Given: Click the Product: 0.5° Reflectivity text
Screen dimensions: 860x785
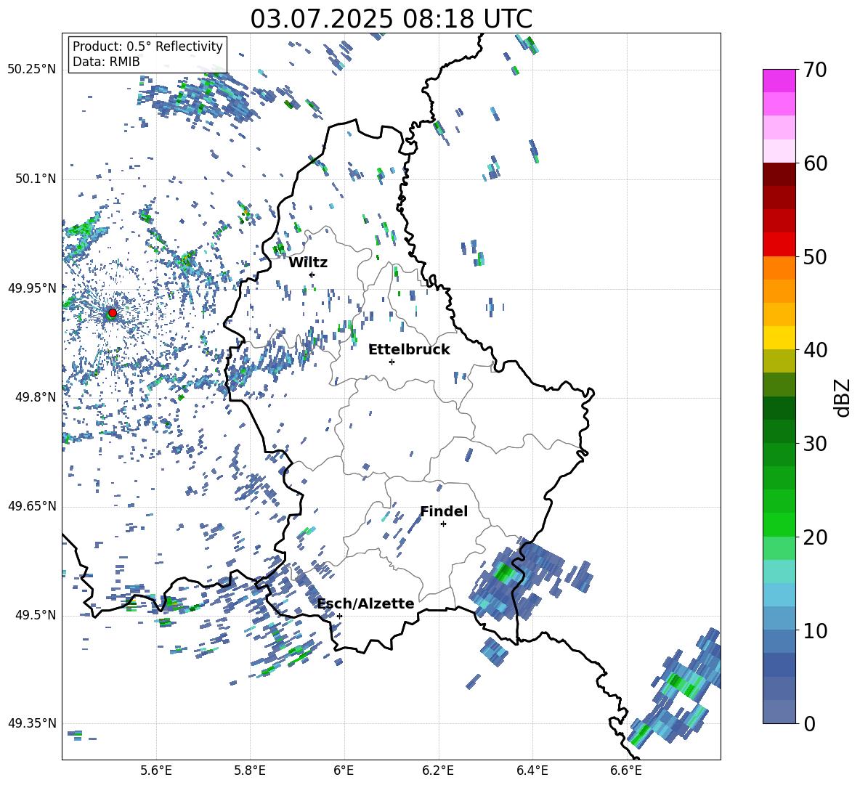Looking at the screenshot, I should point(147,46).
